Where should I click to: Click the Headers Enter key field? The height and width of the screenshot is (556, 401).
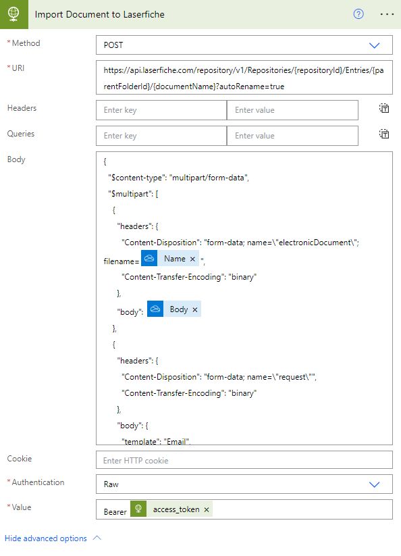coord(161,110)
